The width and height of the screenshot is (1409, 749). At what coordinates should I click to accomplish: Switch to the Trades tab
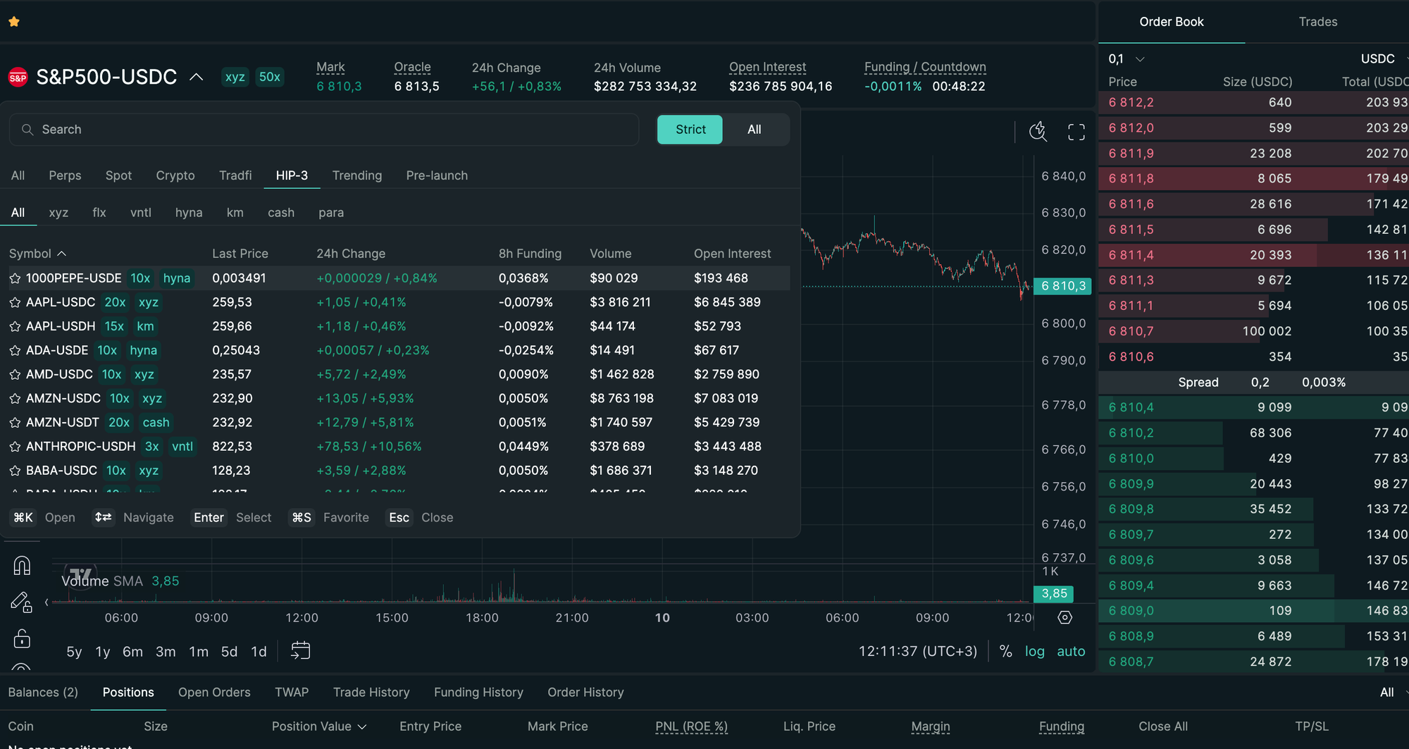click(x=1318, y=22)
